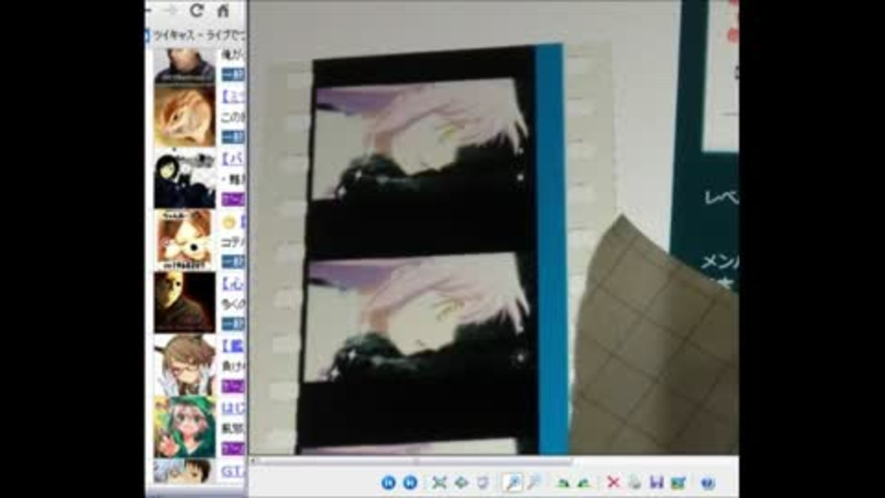Click the fit-to-window crossed arrows icon
The width and height of the screenshot is (885, 498).
coord(439,482)
